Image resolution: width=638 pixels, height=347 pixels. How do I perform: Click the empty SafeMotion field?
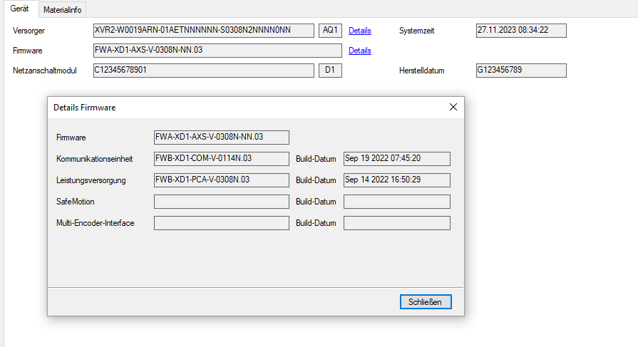(x=221, y=202)
